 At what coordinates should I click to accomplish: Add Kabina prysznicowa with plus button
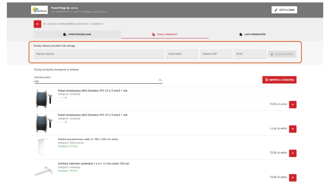pos(293,153)
